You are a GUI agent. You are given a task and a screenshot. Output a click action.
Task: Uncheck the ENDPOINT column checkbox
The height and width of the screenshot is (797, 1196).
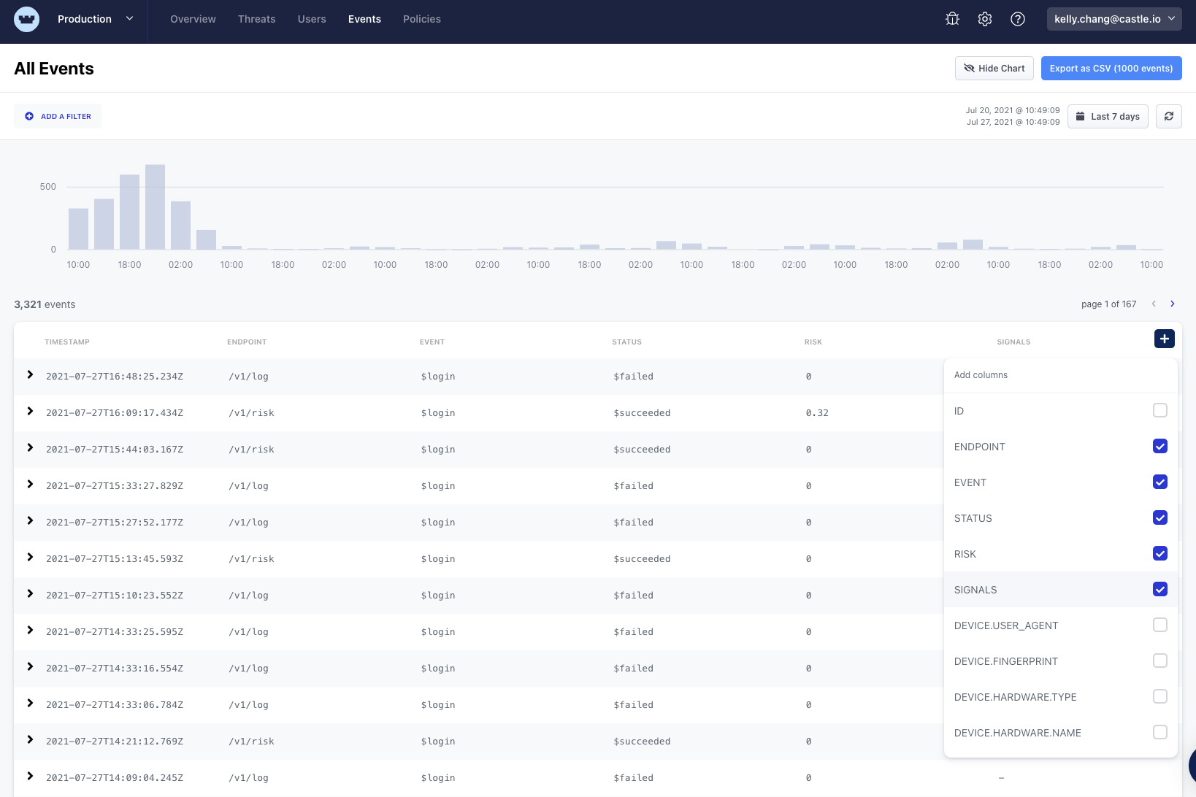point(1160,446)
